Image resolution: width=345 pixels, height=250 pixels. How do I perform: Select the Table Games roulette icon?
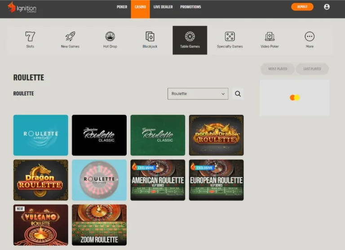190,36
